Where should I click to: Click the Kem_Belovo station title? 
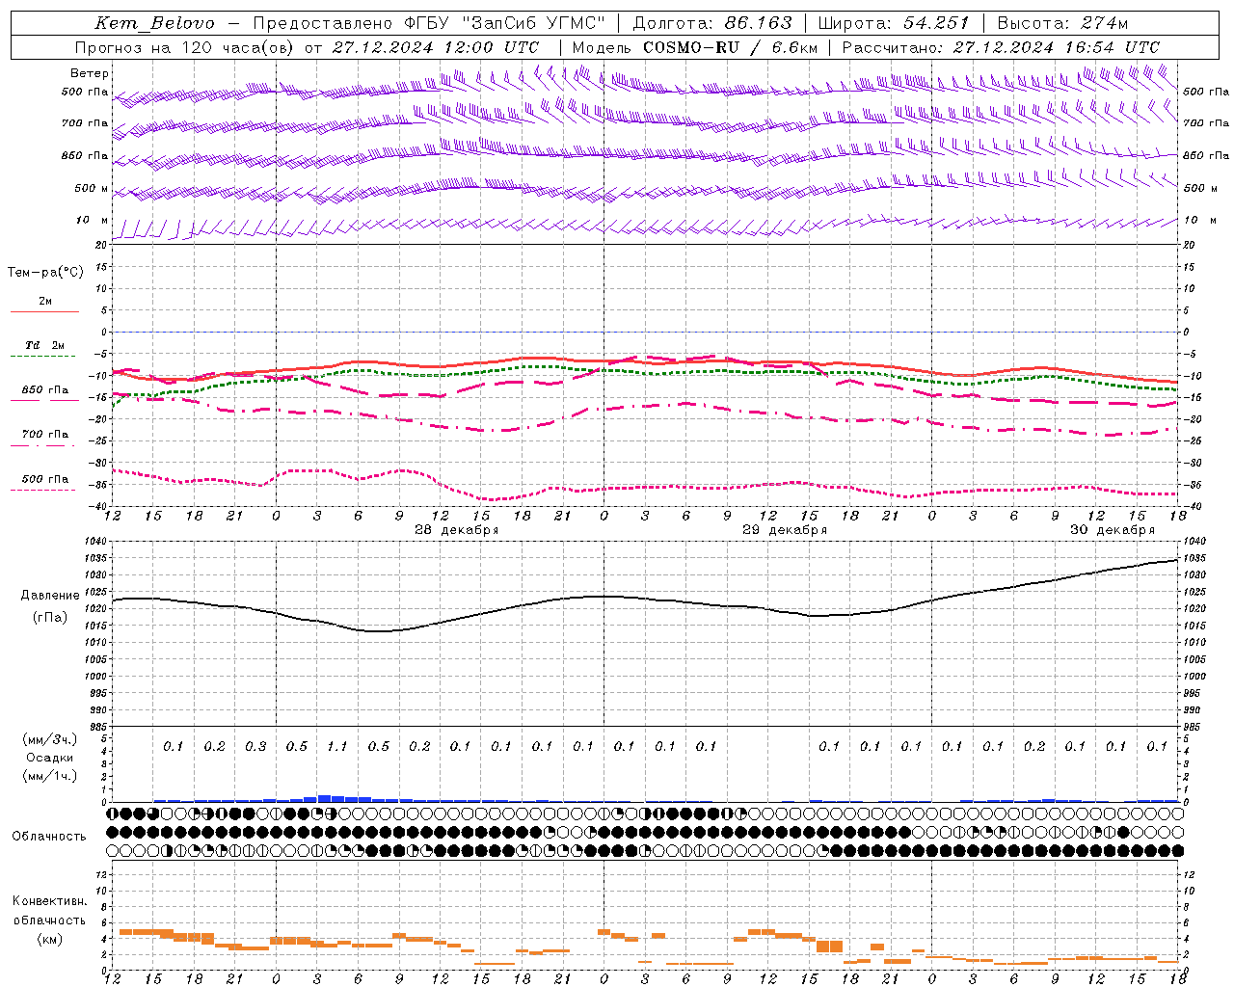point(154,23)
